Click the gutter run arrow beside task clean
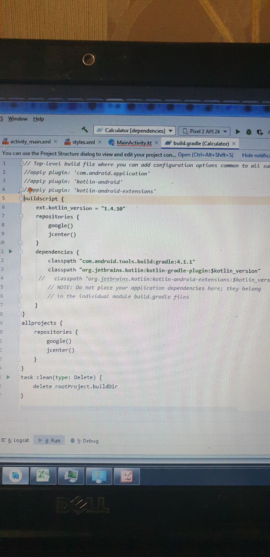270x557 pixels. coord(8,377)
